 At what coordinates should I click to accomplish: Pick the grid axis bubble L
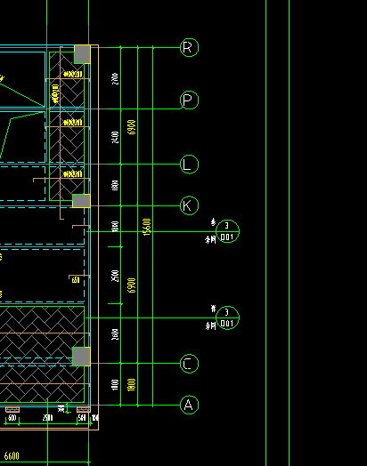(190, 165)
